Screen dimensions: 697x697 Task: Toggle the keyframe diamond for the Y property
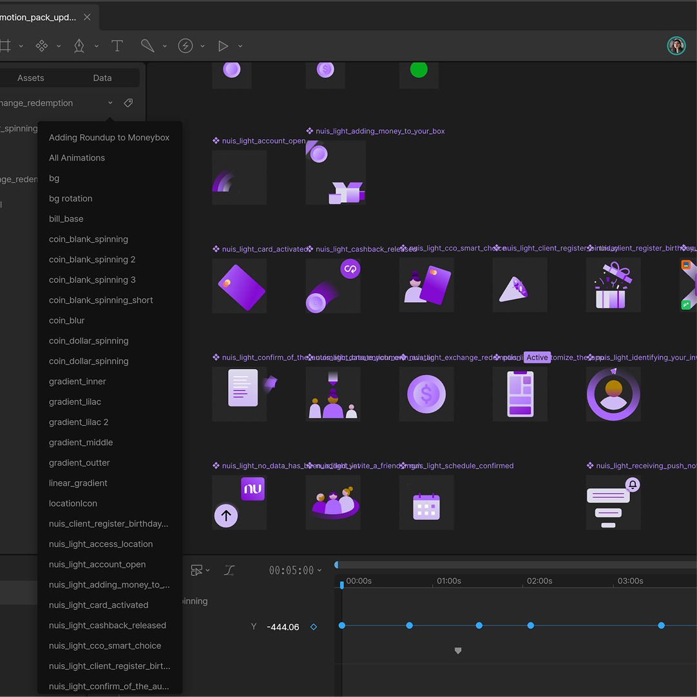pyautogui.click(x=314, y=626)
